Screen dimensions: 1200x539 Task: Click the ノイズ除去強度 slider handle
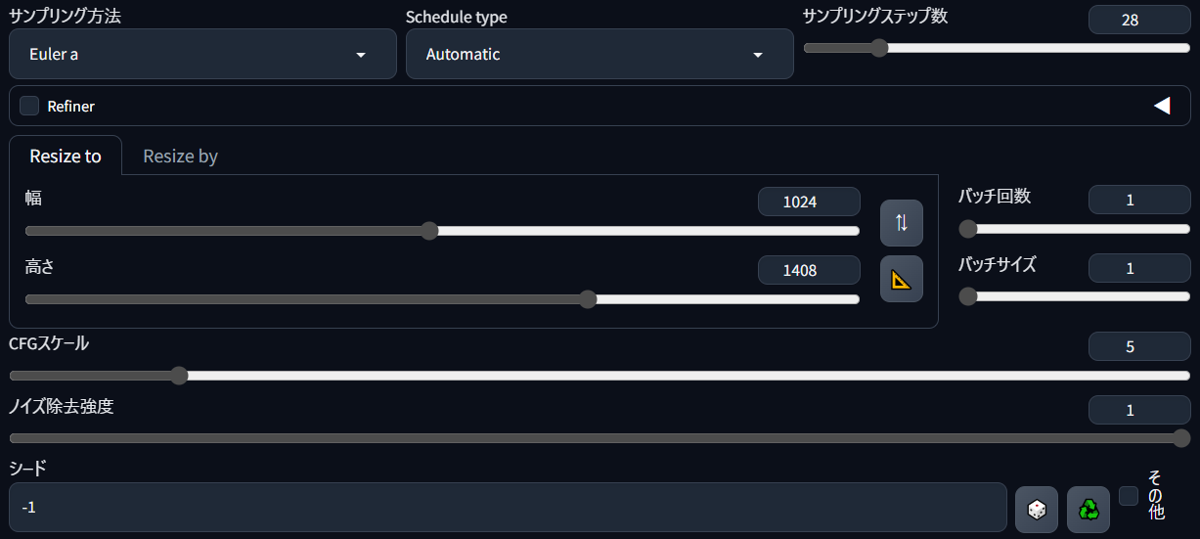click(1180, 438)
